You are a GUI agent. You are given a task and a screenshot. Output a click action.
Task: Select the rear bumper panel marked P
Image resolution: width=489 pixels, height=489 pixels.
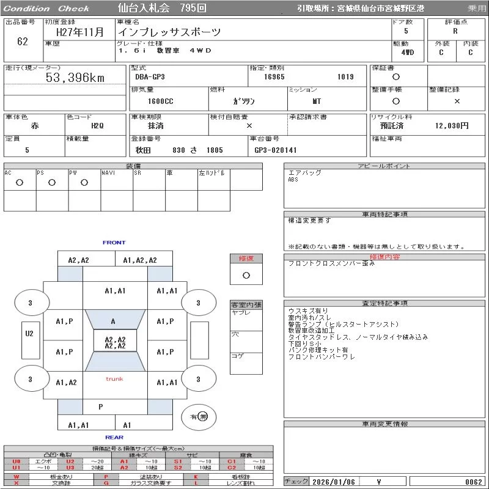pos(100,406)
